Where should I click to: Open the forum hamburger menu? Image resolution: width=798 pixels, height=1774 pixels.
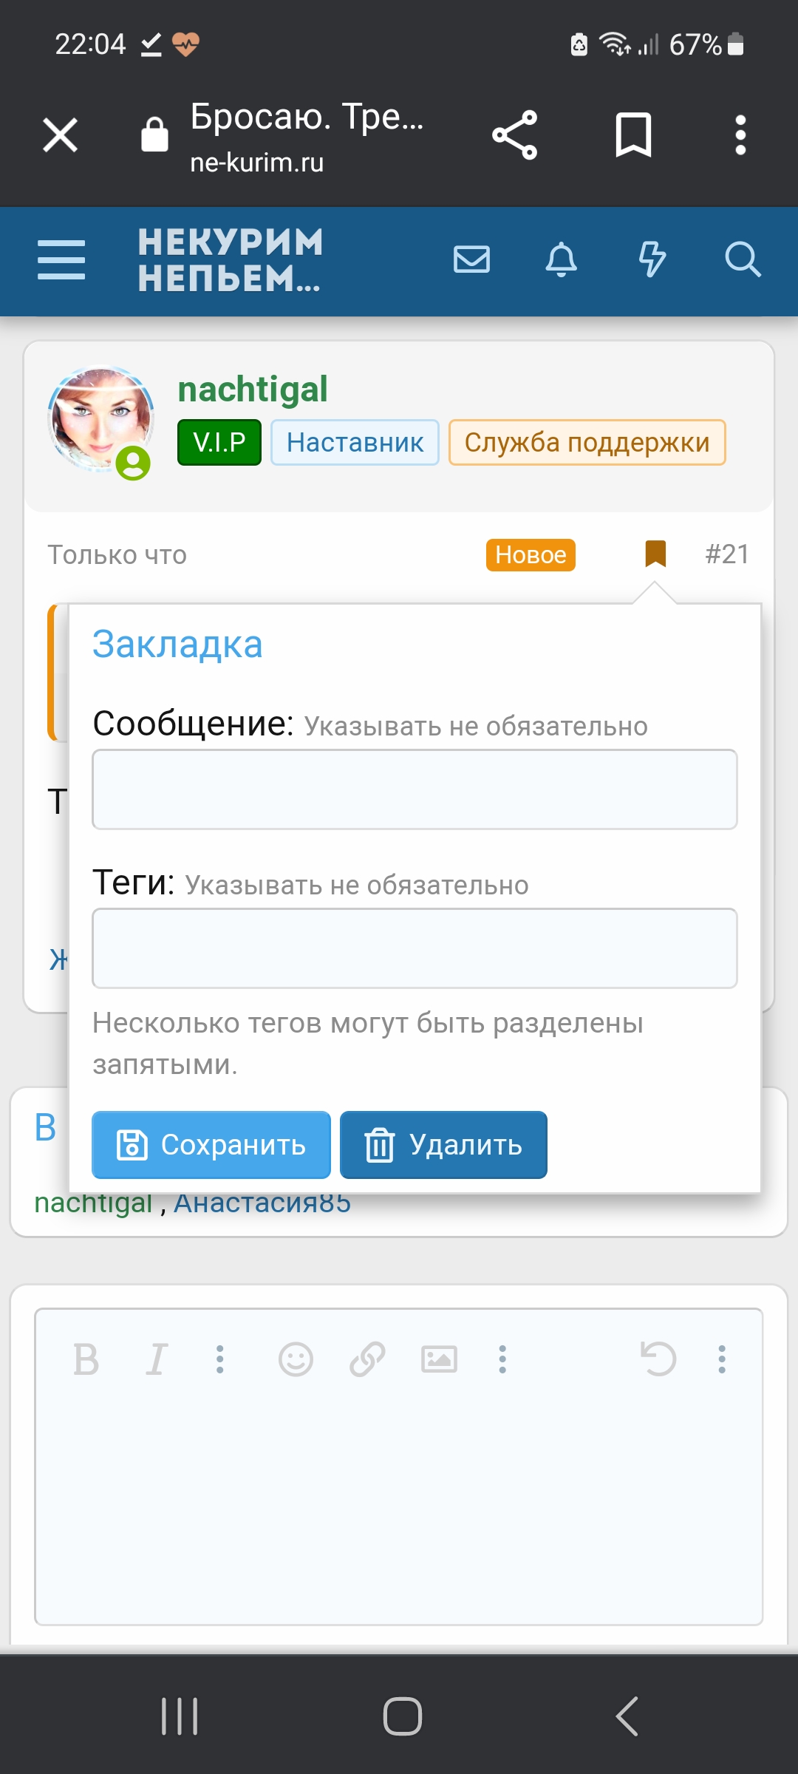(x=61, y=260)
